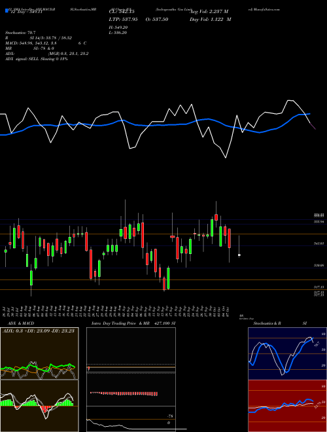
Task: Select the H: 549.20 high value
Action: pyautogui.click(x=118, y=27)
